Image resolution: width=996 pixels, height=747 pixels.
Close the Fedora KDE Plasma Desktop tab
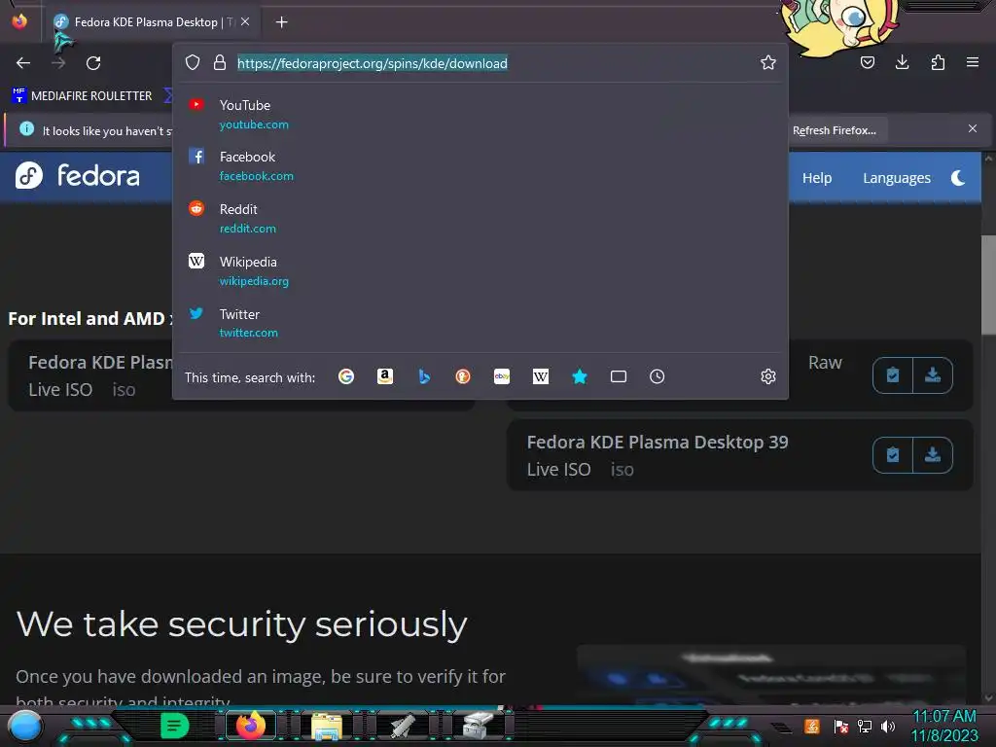pos(245,21)
